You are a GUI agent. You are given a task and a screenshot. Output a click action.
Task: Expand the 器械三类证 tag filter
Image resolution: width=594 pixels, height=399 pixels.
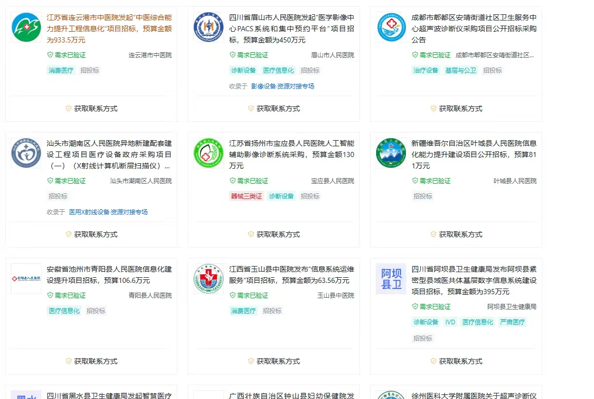(x=246, y=196)
